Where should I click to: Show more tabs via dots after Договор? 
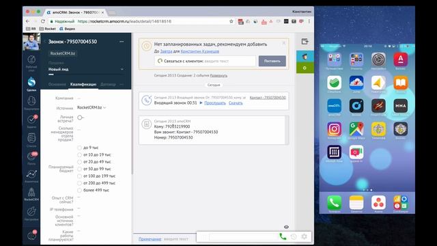[122, 84]
